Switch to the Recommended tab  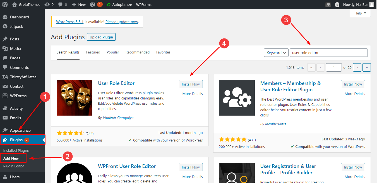(138, 52)
